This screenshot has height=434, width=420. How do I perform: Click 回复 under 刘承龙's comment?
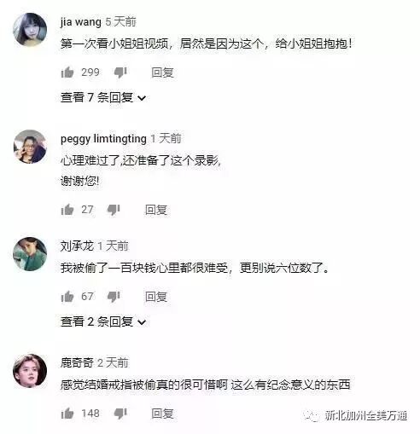156,297
